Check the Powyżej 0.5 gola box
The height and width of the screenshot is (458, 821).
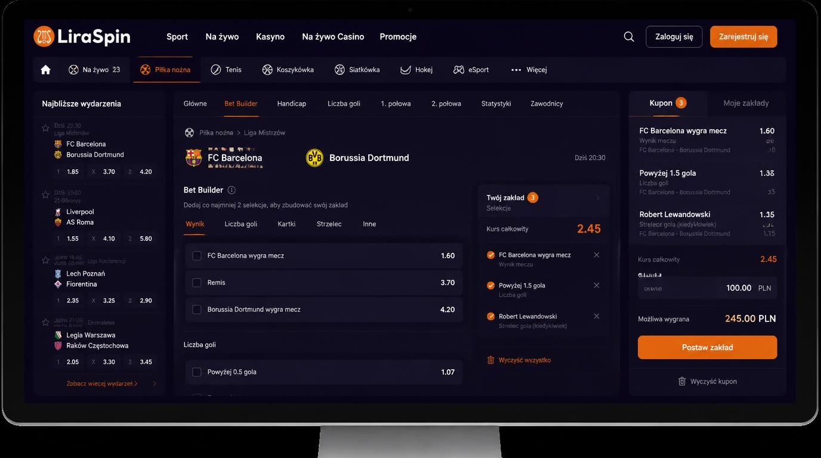(x=197, y=372)
